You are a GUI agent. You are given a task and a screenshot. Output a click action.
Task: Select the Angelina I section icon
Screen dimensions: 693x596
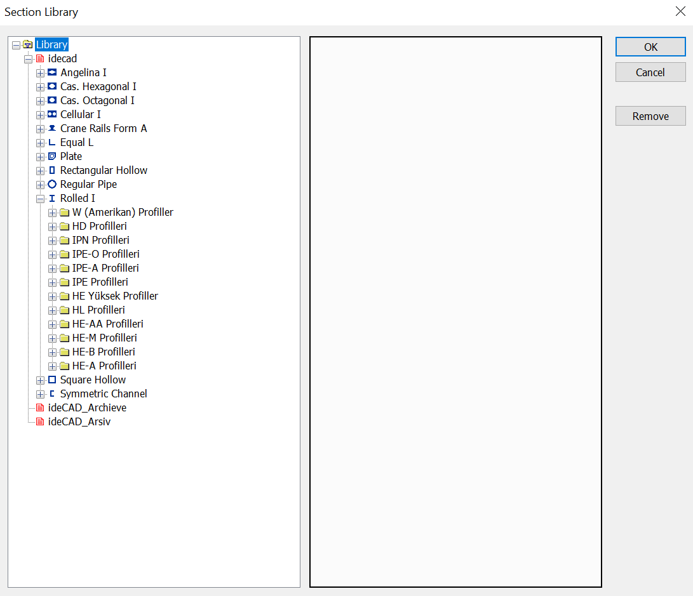[51, 72]
